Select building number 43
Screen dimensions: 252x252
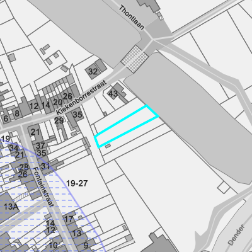click(x=113, y=93)
